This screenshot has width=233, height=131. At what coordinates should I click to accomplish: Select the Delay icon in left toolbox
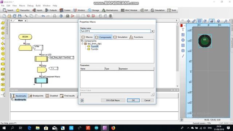3,59
